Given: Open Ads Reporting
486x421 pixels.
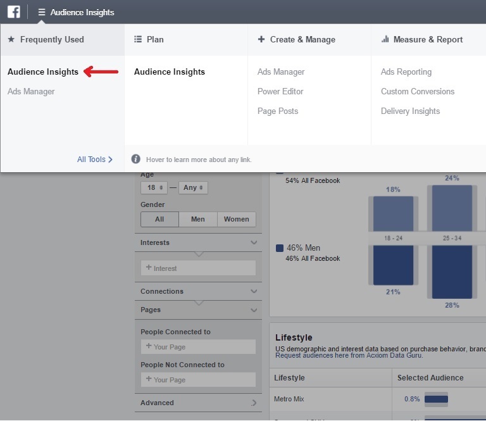Looking at the screenshot, I should click(406, 72).
